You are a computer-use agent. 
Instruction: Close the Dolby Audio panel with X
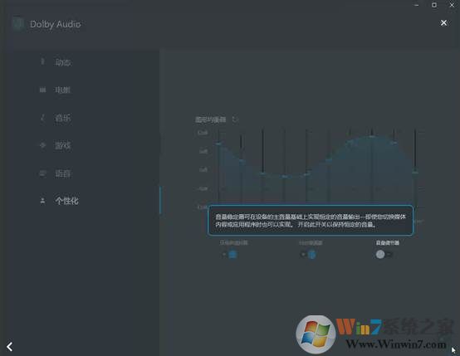pyautogui.click(x=443, y=22)
